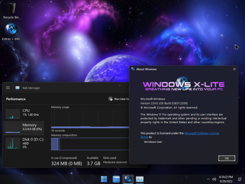Open the clock showing 6:10:22 PM
Screen dimensions: 245x184
(x=226, y=177)
